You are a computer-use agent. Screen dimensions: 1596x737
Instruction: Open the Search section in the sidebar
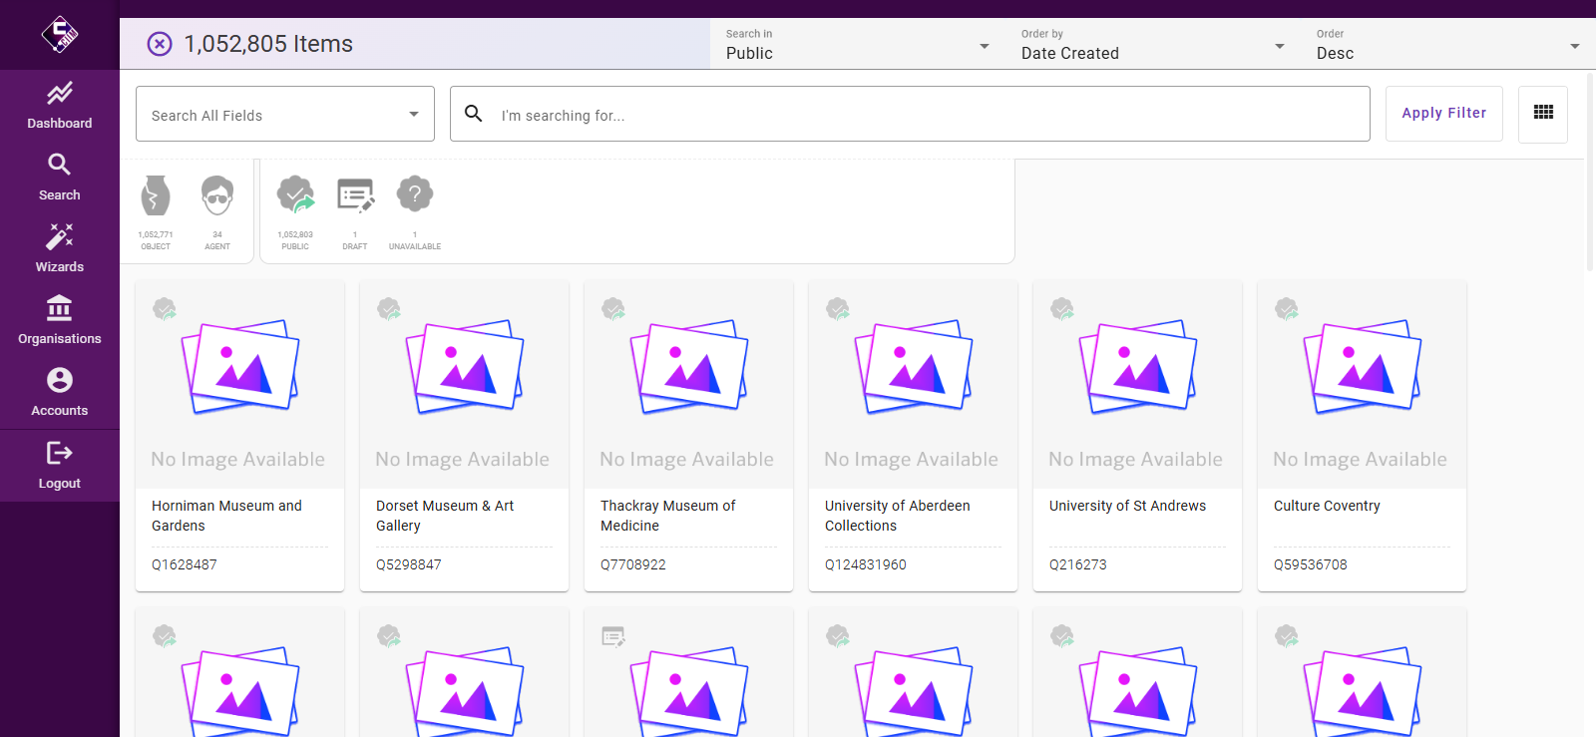pyautogui.click(x=60, y=178)
